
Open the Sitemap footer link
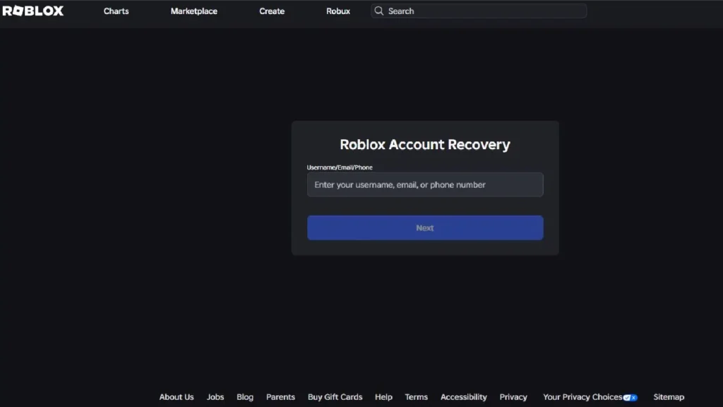click(x=669, y=397)
